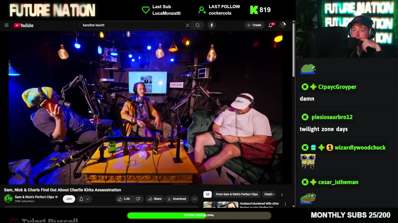
Task: Click chat username CtpaycGroyper
Action: tap(337, 87)
